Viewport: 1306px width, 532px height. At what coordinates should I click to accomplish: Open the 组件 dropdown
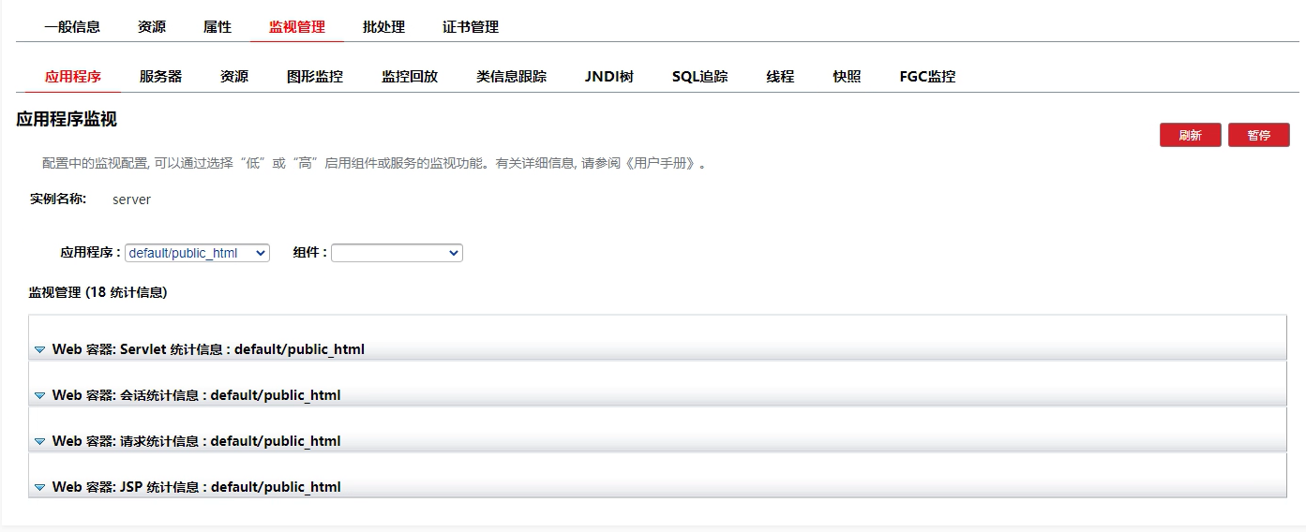[x=397, y=253]
